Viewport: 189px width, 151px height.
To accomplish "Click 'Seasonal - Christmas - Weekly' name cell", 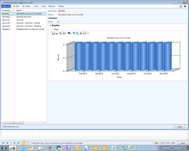I will (28, 23).
